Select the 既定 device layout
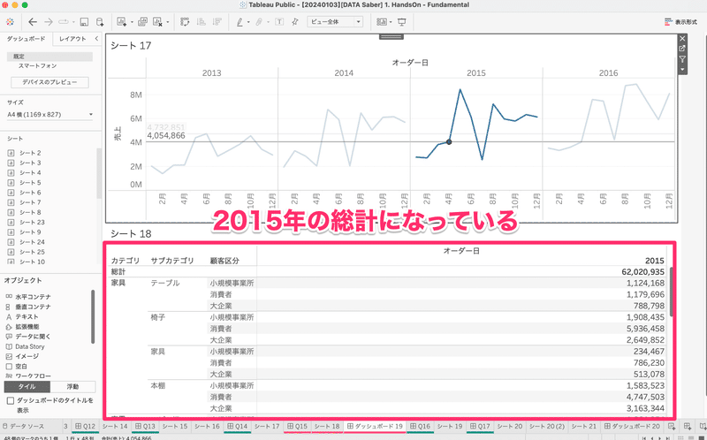707x440 pixels. click(x=49, y=57)
